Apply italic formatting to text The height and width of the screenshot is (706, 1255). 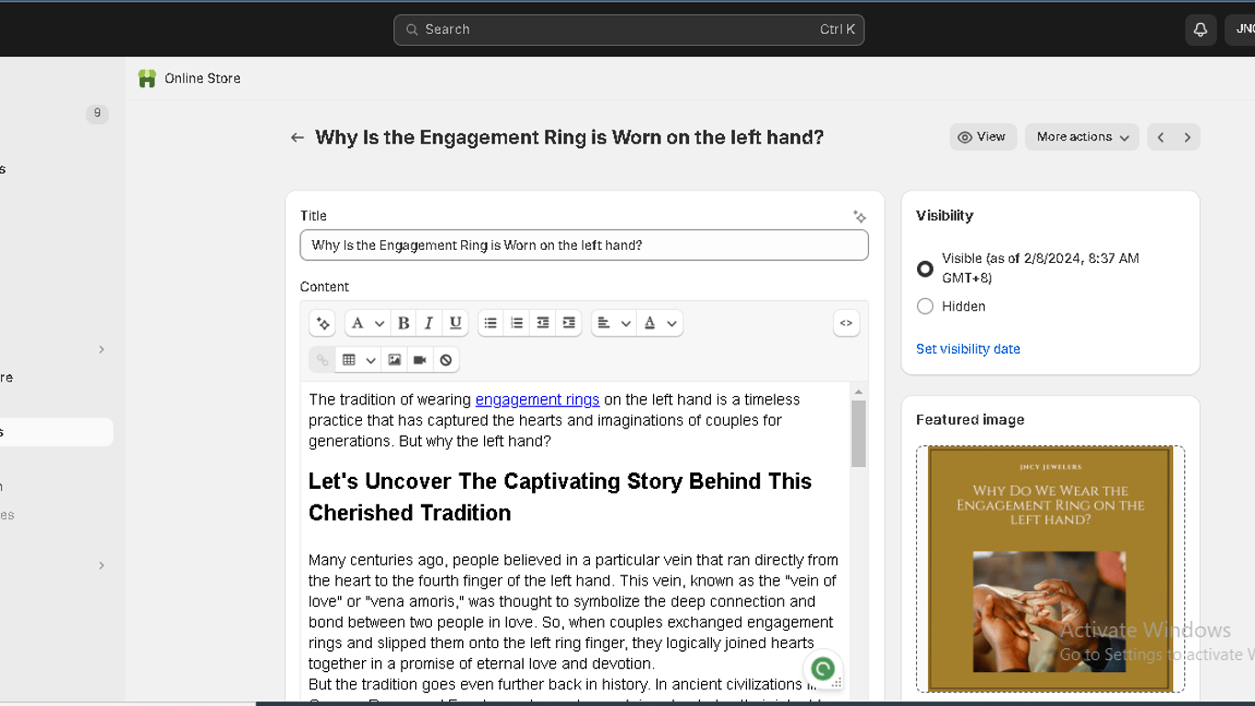[429, 324]
